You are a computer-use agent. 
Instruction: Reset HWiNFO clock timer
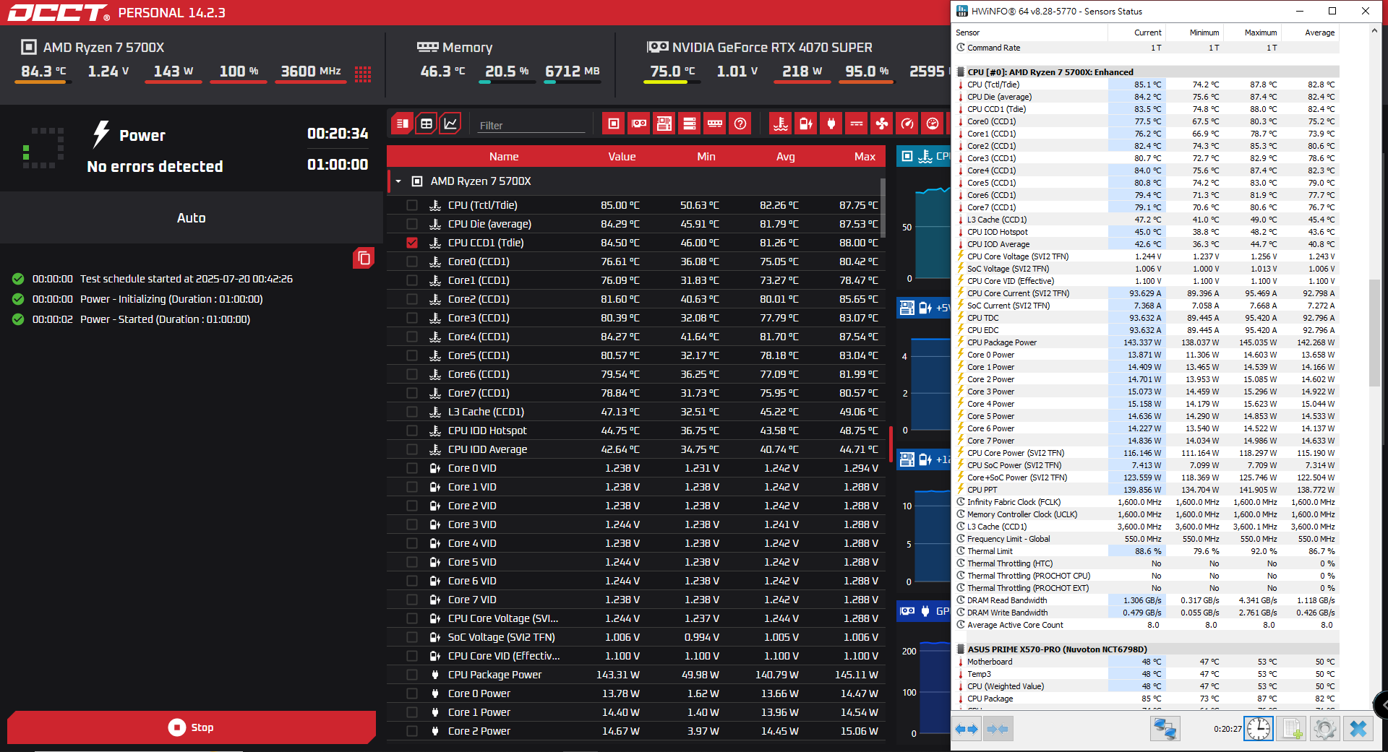1259,729
